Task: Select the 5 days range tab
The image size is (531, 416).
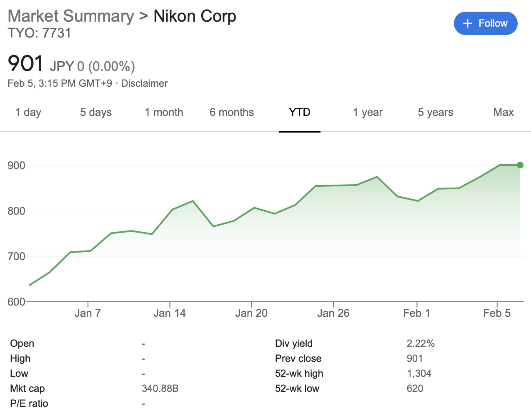Action: 96,112
